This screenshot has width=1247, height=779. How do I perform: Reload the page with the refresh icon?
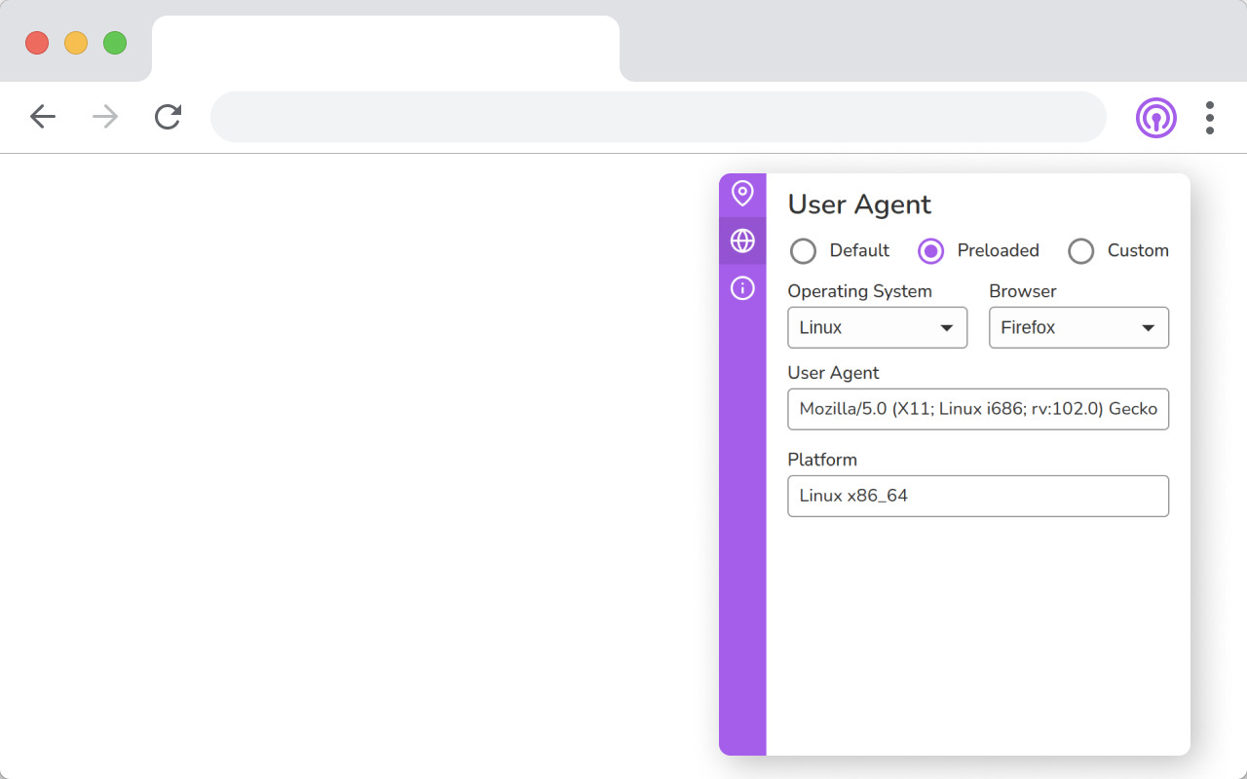[x=168, y=118]
